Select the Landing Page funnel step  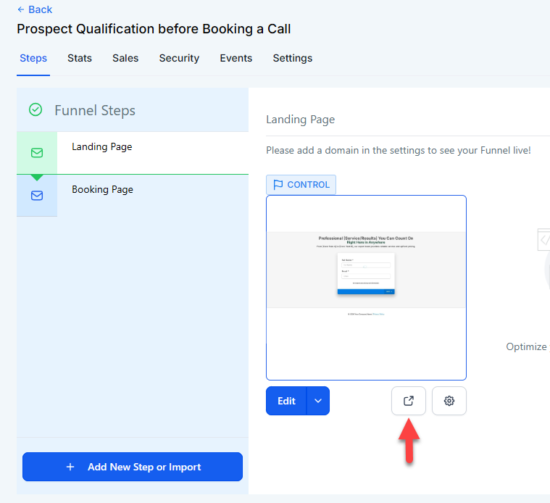(133, 153)
